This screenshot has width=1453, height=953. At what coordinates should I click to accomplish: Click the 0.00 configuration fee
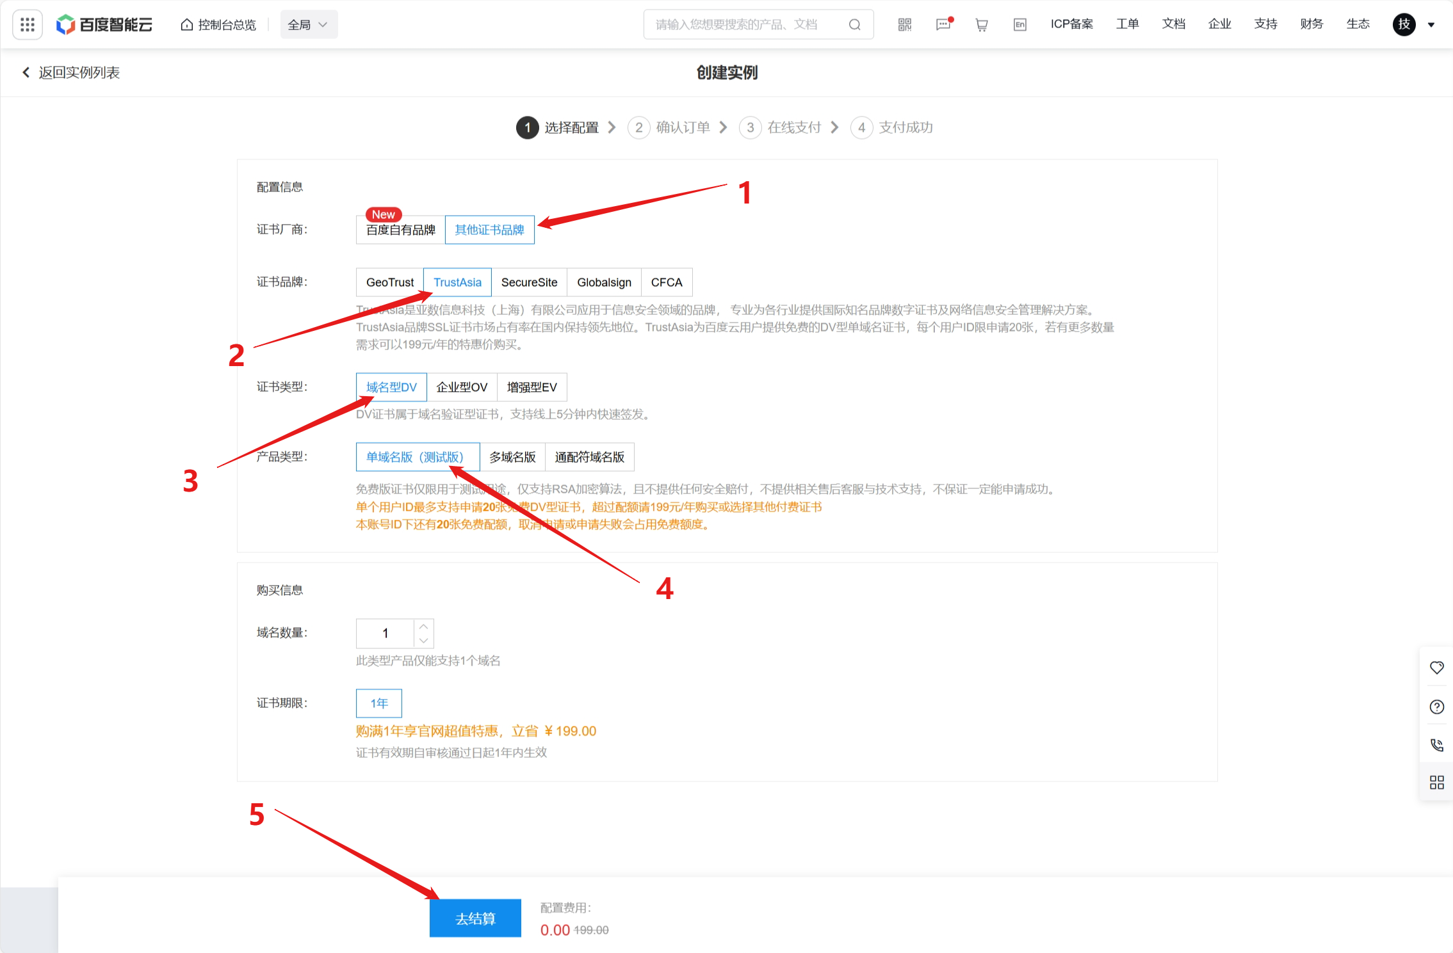point(555,930)
